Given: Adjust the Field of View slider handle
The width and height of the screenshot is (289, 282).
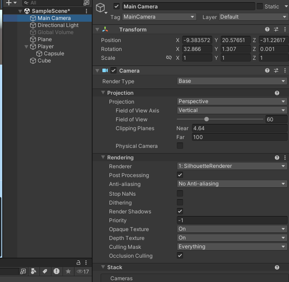Looking at the screenshot, I should pyautogui.click(x=207, y=119).
